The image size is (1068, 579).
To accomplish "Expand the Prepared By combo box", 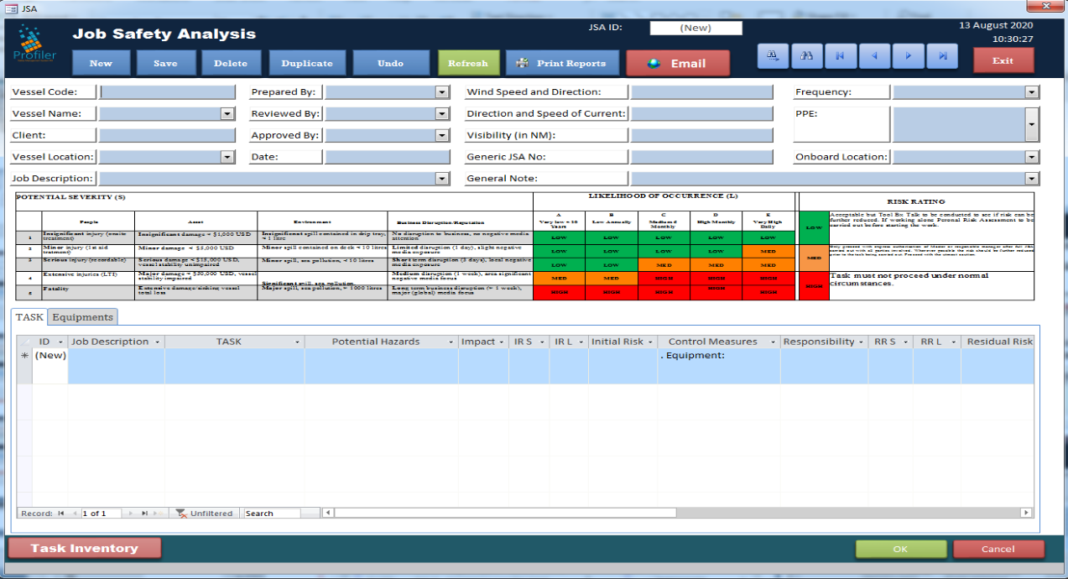I will coord(442,92).
